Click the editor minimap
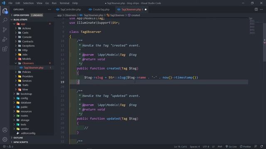 tap(252, 26)
